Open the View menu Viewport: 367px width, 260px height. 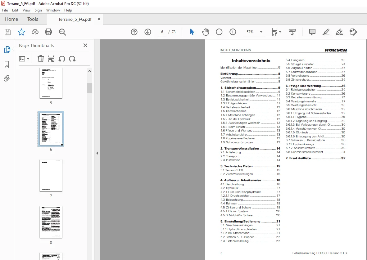tap(26, 10)
